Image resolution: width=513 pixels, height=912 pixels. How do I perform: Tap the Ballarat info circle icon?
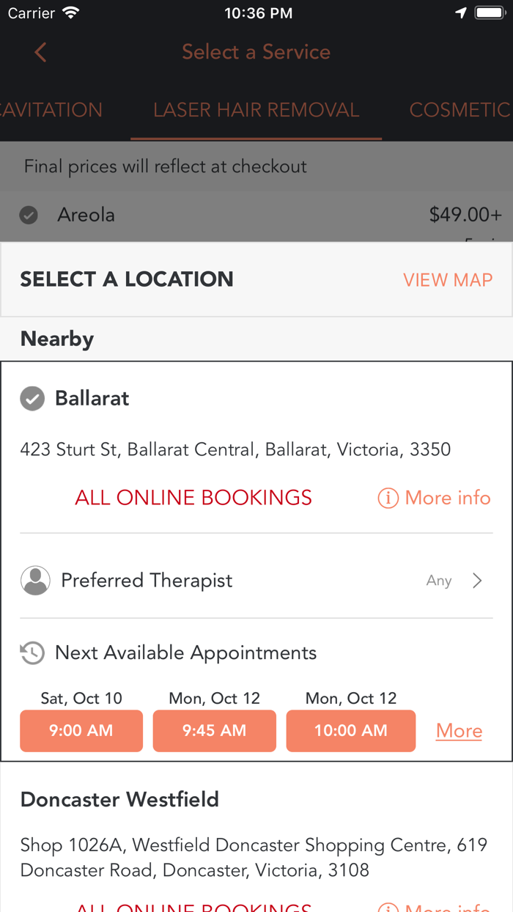[x=388, y=499]
